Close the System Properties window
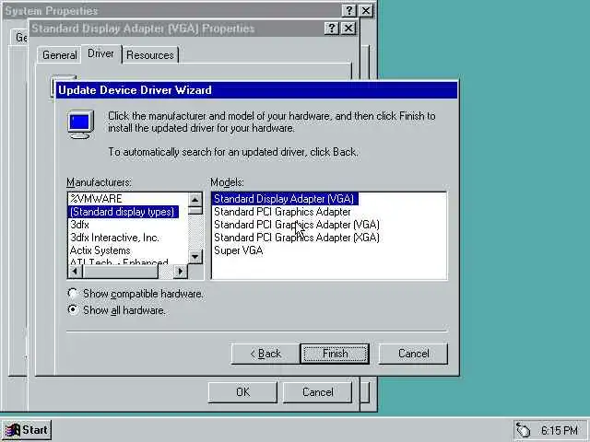Screen dimensions: 590x442 pos(366,10)
